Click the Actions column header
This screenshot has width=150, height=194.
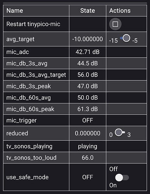120,10
